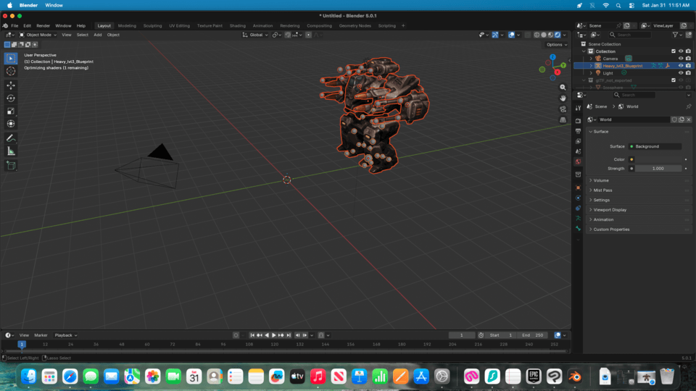Viewport: 696px width, 391px height.
Task: Open the Output properties tab
Action: [x=578, y=131]
